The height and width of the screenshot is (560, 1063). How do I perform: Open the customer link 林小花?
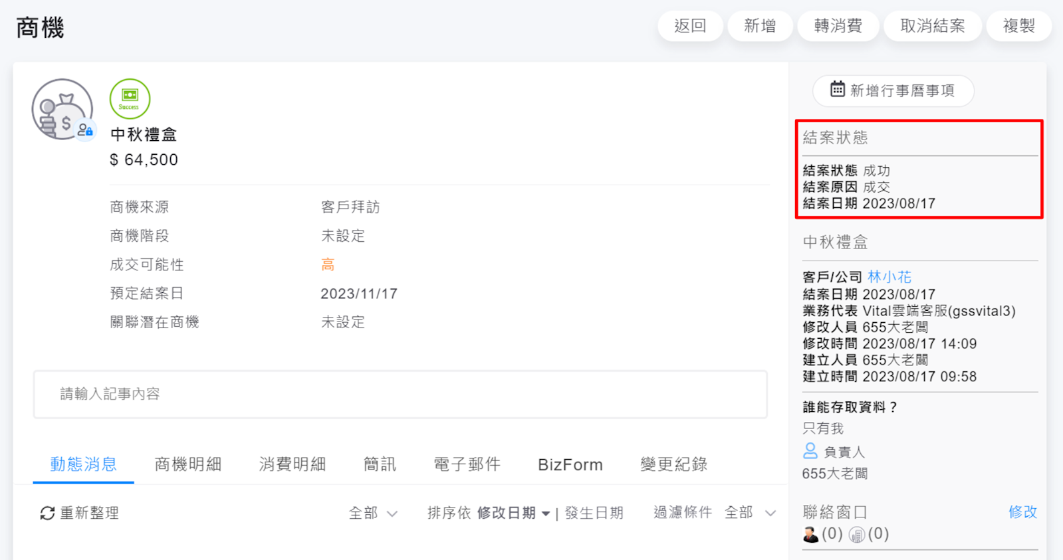pos(889,277)
